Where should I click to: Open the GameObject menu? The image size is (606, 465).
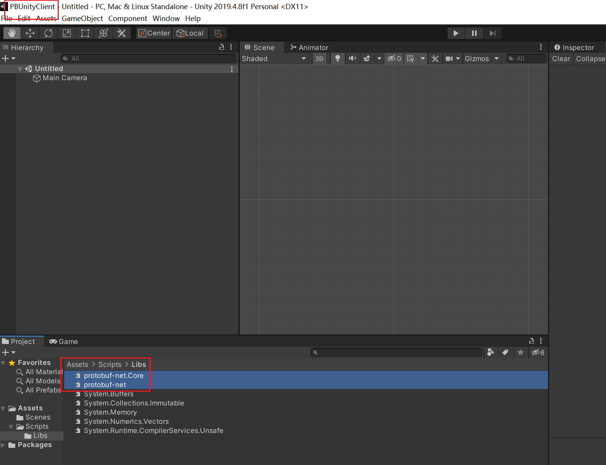coord(82,18)
